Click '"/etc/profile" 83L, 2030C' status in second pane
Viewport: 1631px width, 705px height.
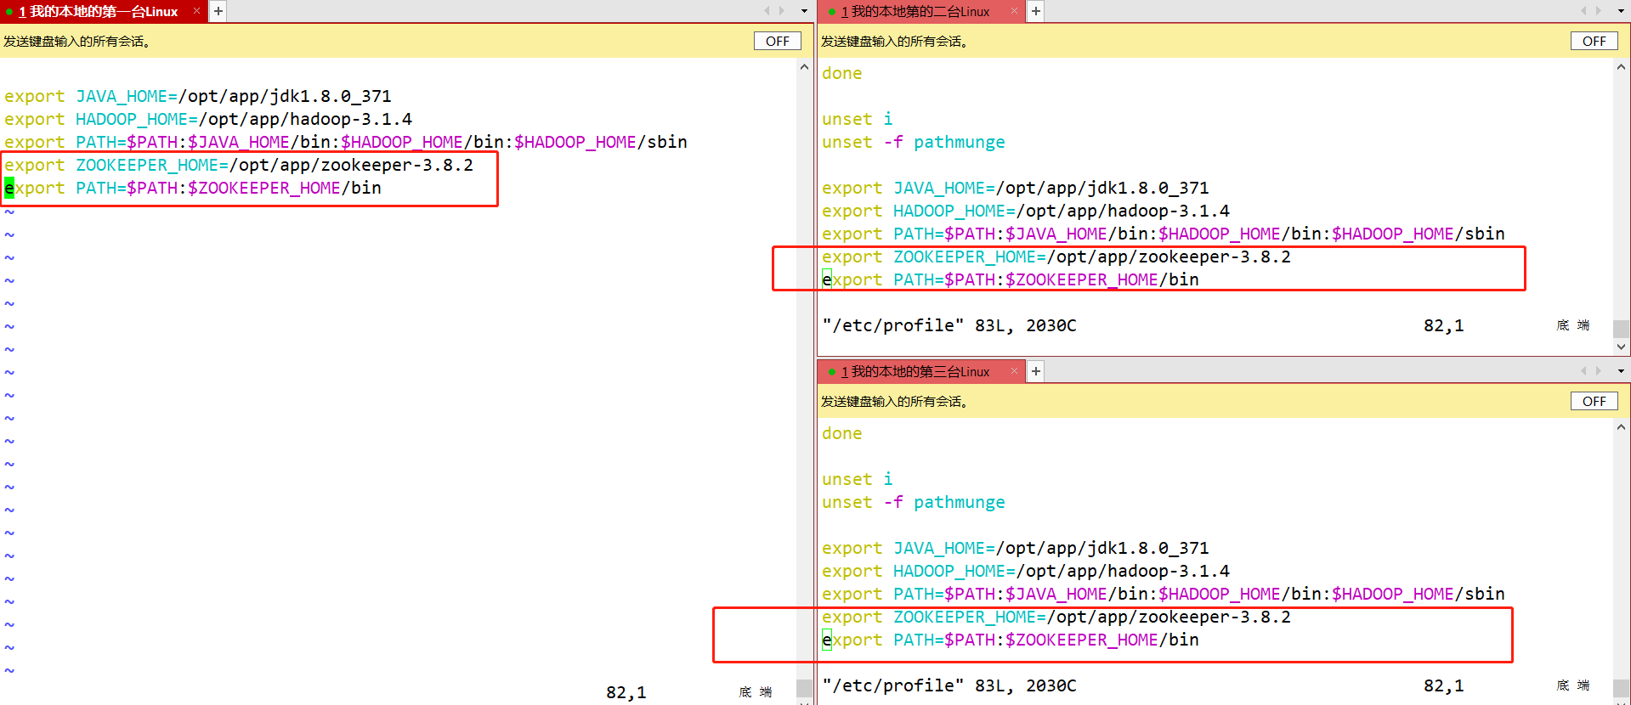click(949, 325)
